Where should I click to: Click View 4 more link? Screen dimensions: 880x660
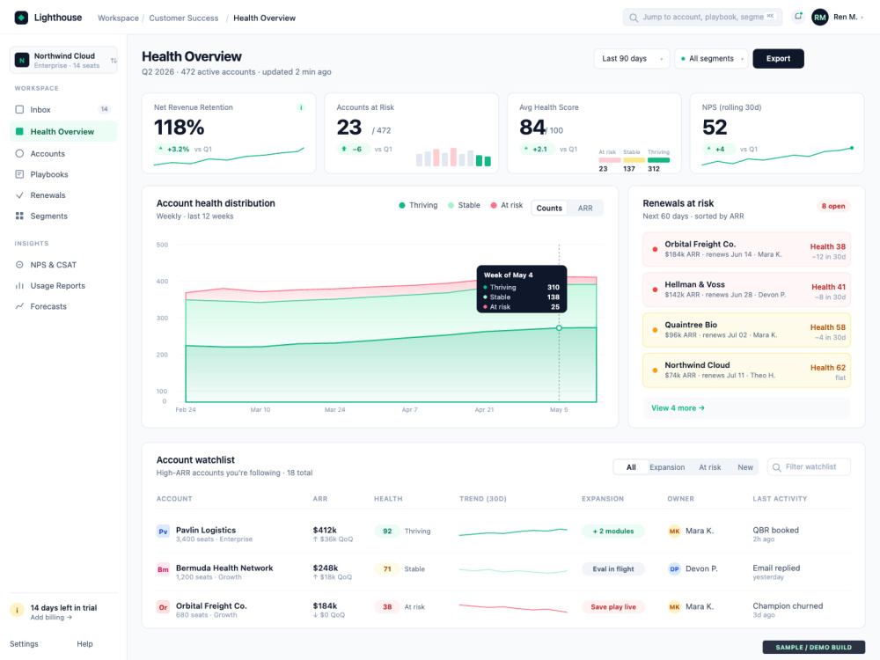[678, 408]
